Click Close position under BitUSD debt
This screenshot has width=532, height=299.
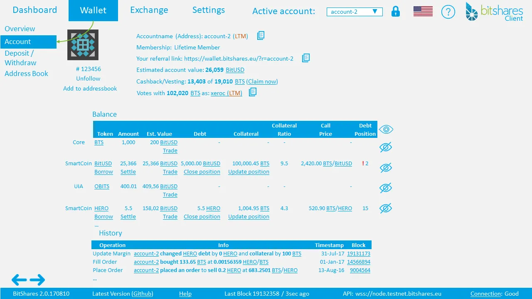[x=202, y=172]
